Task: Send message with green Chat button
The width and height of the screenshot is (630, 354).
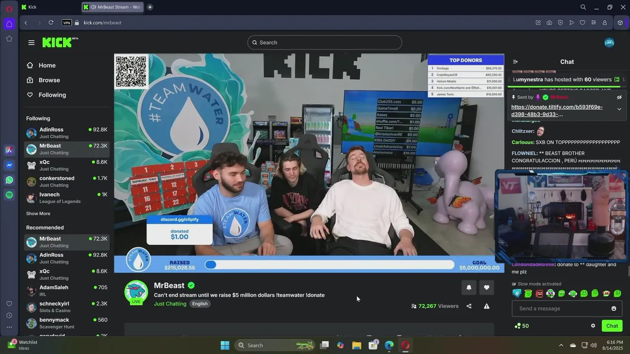Action: coord(612,326)
